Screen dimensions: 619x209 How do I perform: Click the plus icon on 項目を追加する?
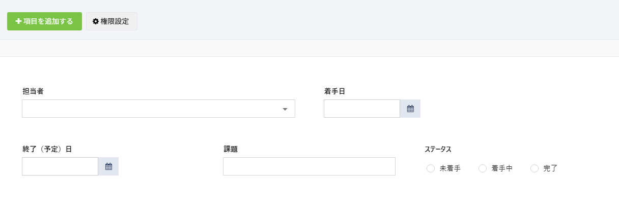pos(18,22)
